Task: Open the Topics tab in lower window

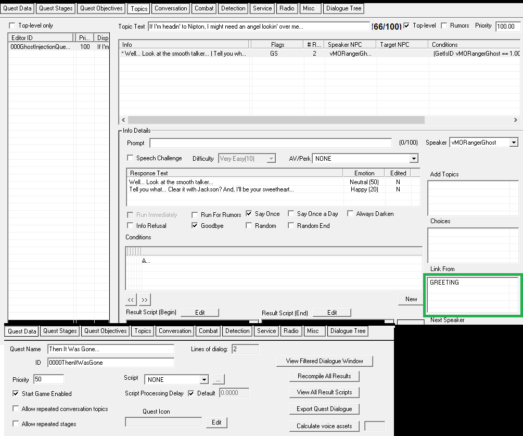Action: point(143,331)
